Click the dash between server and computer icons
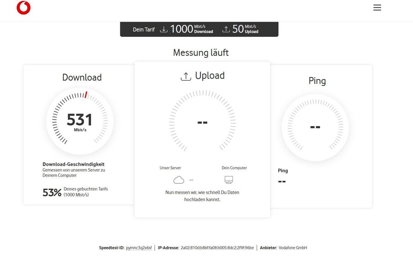Viewport: 413px width, 266px height. 191,180
